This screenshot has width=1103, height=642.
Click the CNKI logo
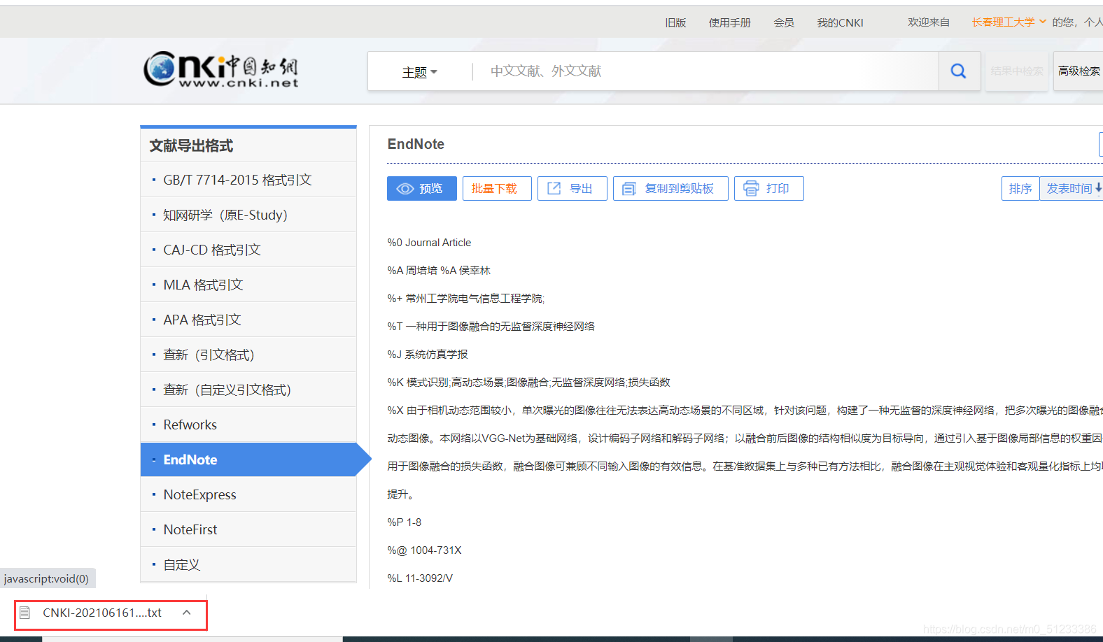pyautogui.click(x=221, y=69)
